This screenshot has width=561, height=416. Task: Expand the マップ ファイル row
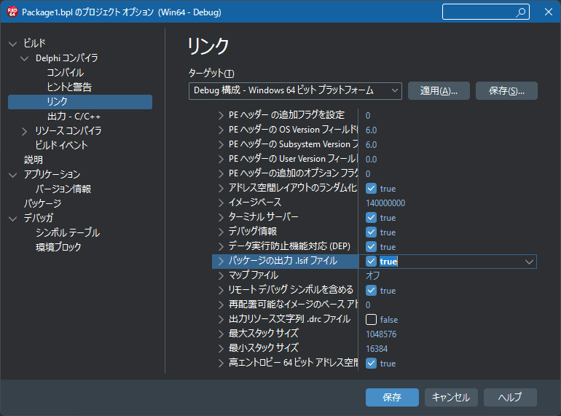click(x=221, y=276)
